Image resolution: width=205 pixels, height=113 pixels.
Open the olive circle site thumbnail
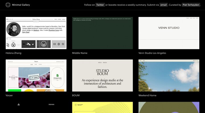(x=169, y=107)
